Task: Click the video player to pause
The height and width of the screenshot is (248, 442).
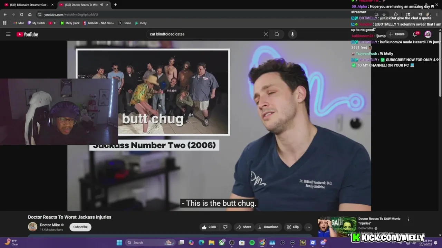Action: click(x=219, y=126)
